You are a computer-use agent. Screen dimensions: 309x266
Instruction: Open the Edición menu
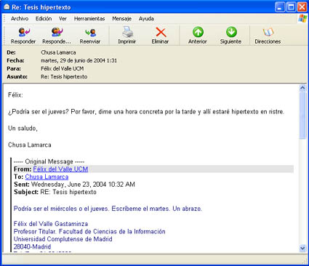coord(44,19)
